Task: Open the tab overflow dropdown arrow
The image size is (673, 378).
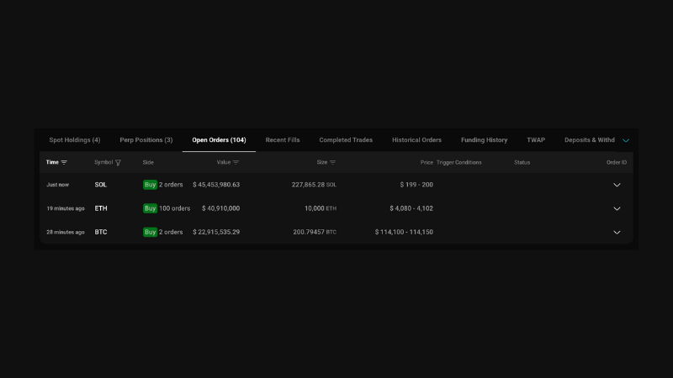Action: pos(625,140)
